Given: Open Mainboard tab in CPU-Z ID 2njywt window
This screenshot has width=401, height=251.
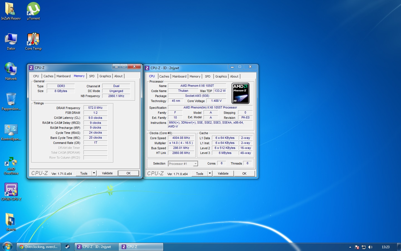Looking at the screenshot, I should [179, 76].
